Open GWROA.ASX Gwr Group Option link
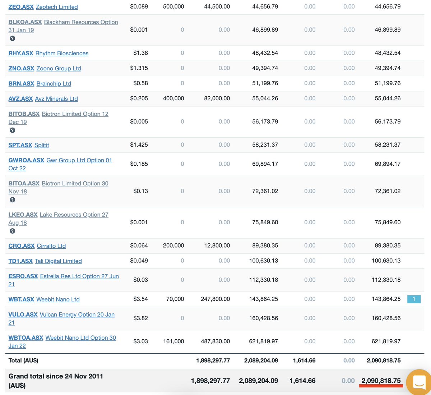Viewport: 431px width, 395px height. coord(60,164)
